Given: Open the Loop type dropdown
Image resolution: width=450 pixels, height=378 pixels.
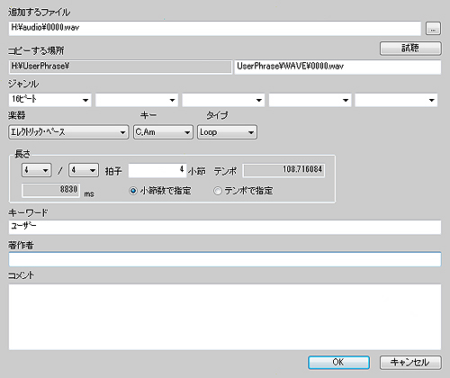Looking at the screenshot, I should coord(227,132).
